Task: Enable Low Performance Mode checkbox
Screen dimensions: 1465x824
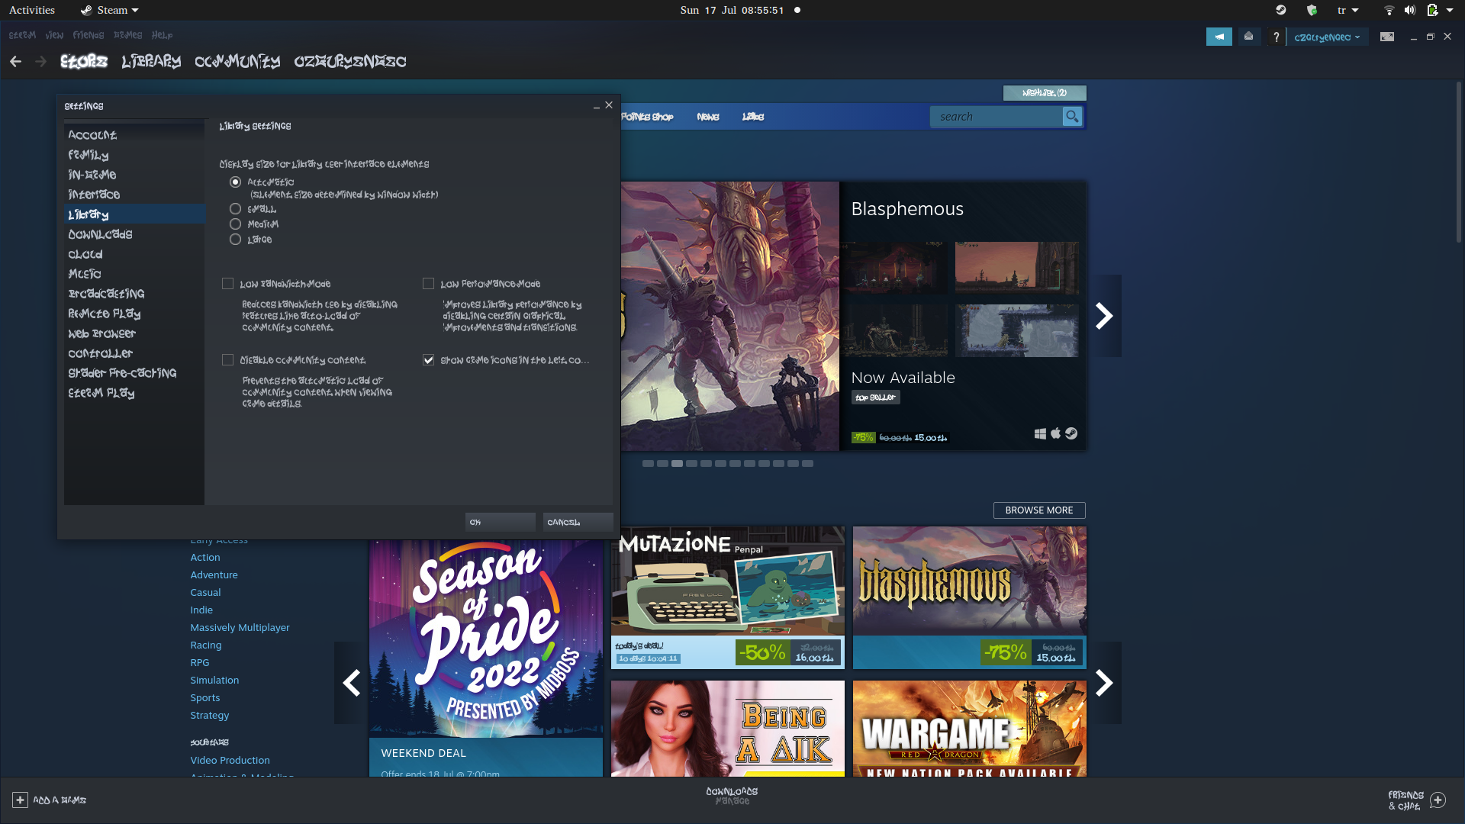Action: pos(429,284)
